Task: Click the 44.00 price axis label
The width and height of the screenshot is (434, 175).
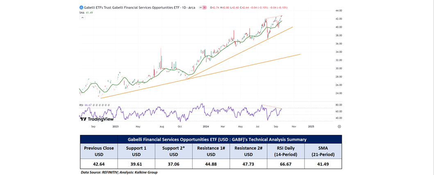Action: (x=339, y=11)
